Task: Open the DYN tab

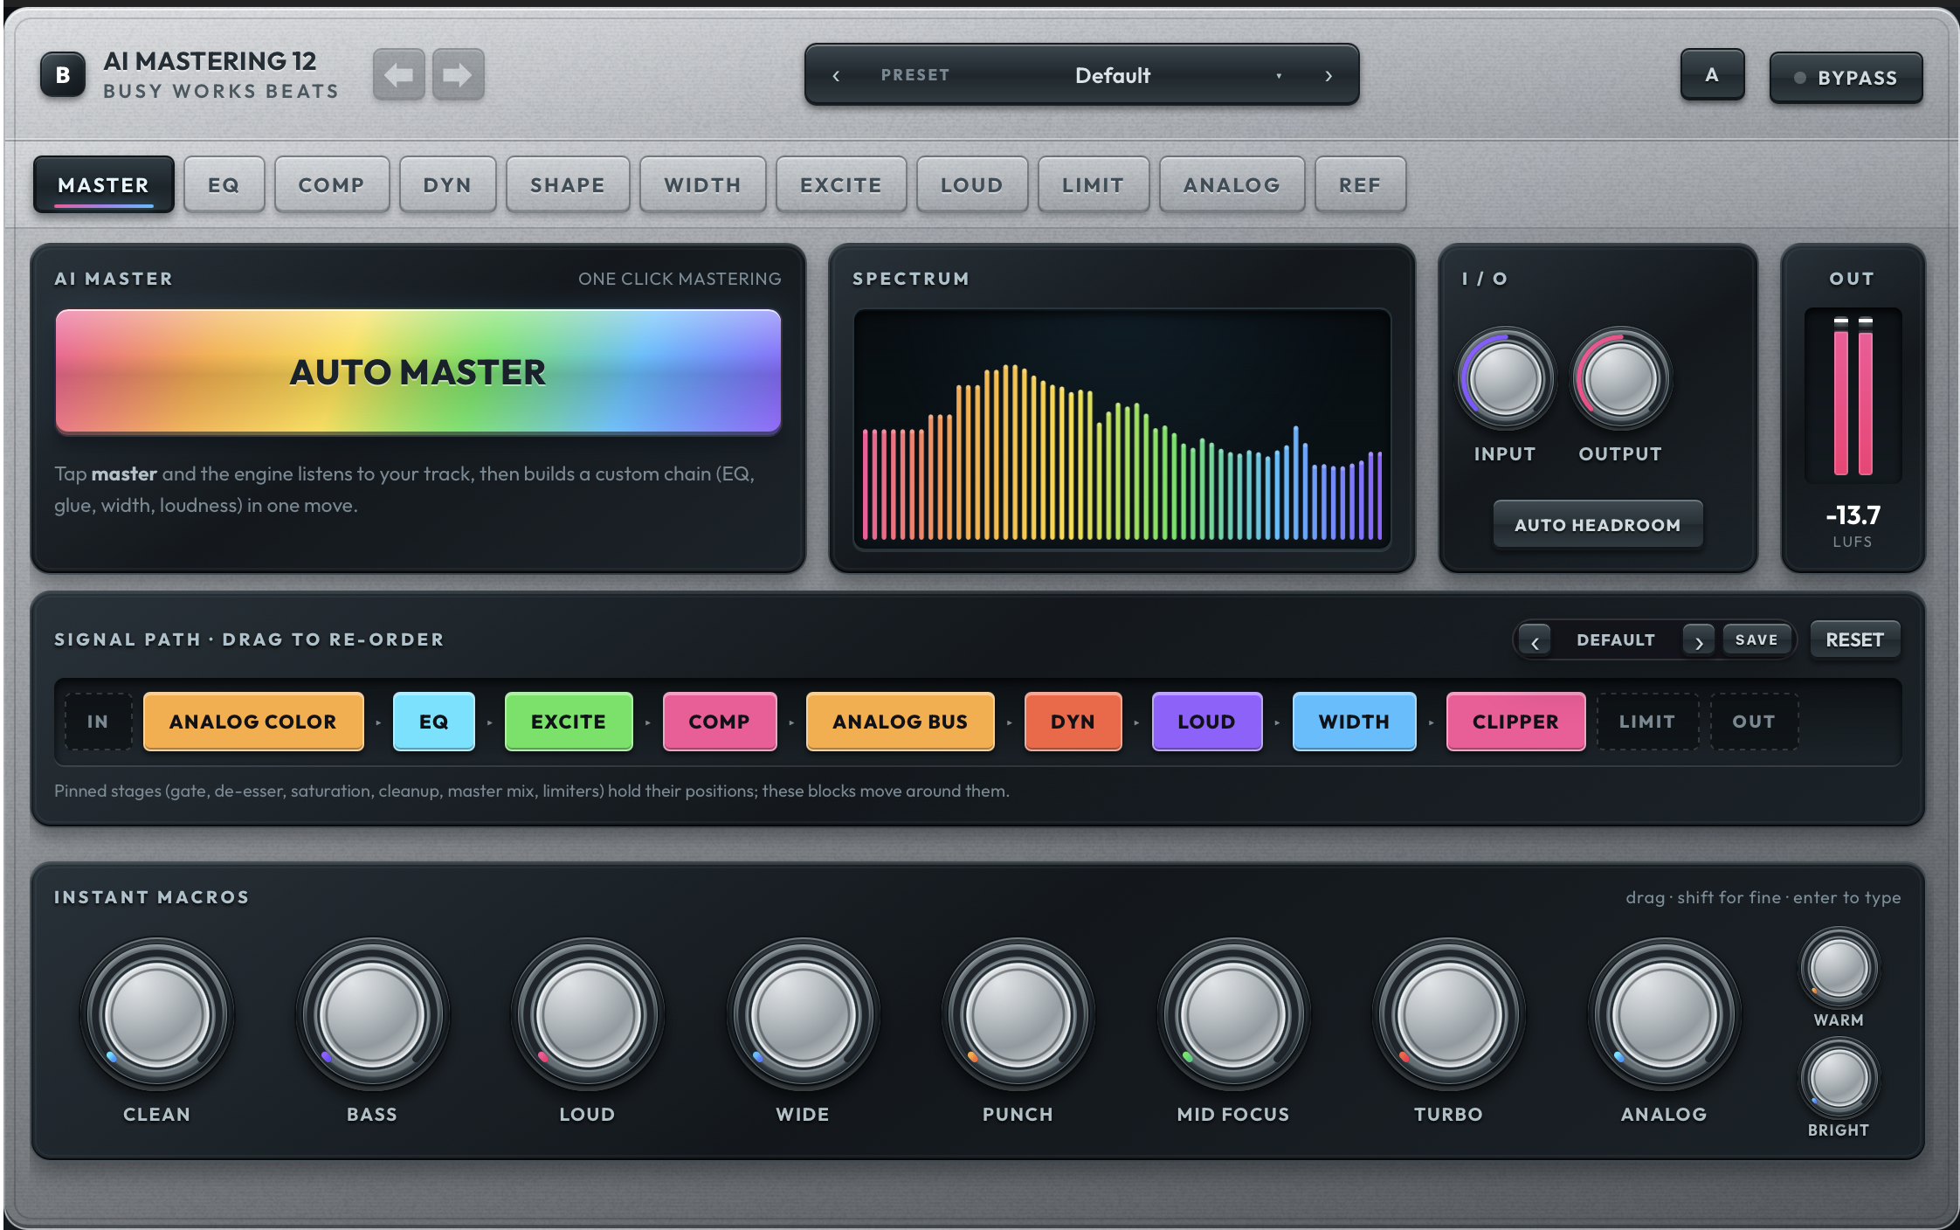Action: 447,184
